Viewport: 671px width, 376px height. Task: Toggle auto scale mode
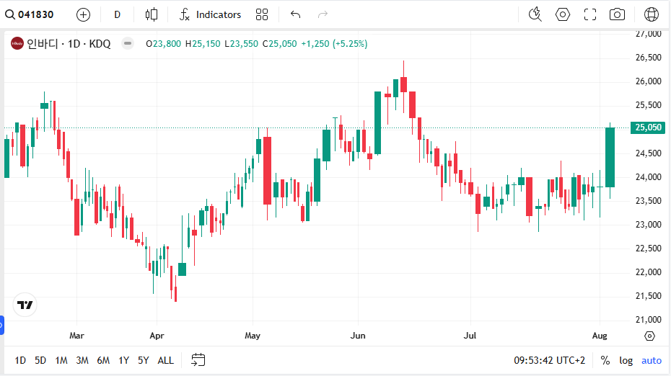tap(652, 361)
